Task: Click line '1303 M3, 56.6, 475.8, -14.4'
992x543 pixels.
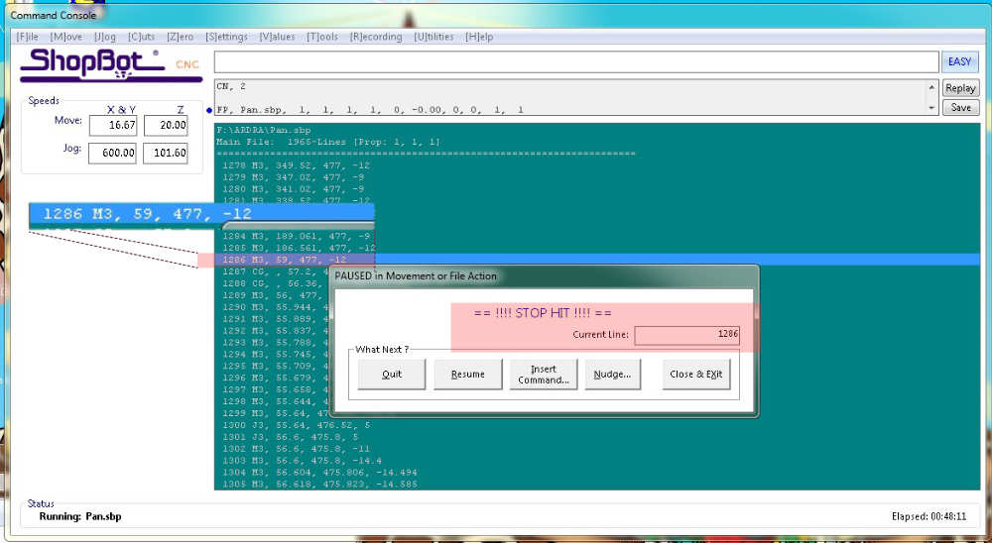Action: [302, 461]
